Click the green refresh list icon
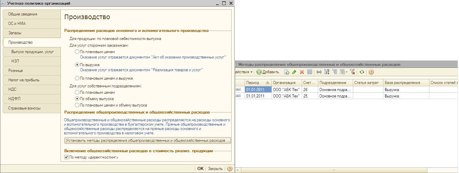The image size is (459, 173). click(362, 72)
